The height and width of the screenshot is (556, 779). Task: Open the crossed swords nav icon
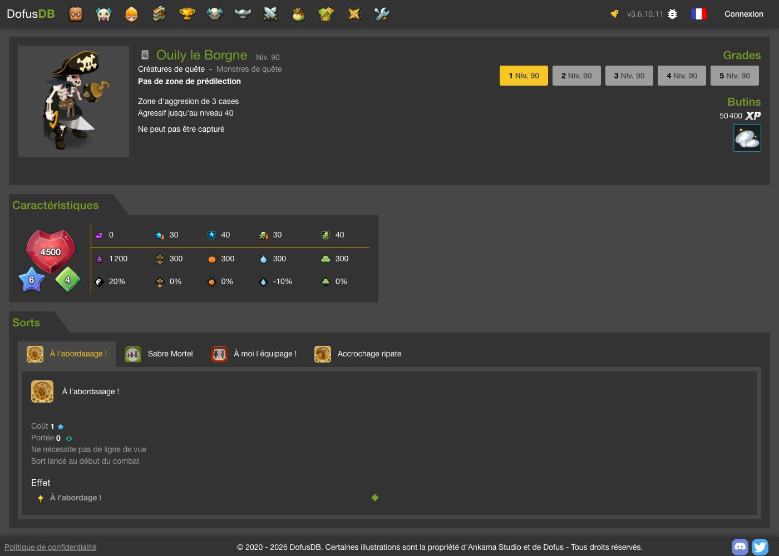[x=270, y=14]
